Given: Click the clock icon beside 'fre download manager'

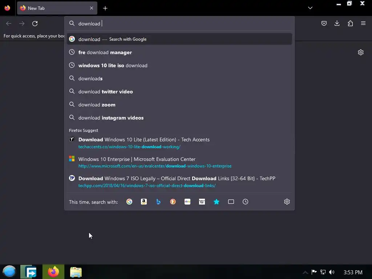Looking at the screenshot, I should pos(72,52).
